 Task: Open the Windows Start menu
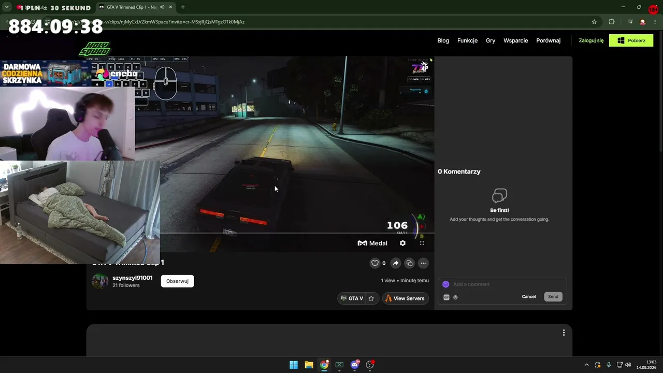pyautogui.click(x=294, y=365)
